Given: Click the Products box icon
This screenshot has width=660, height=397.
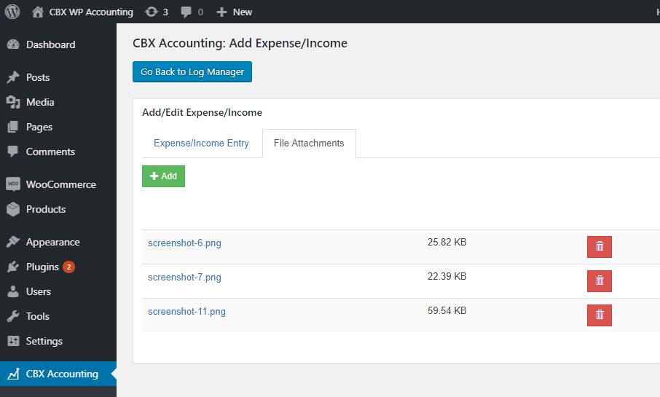Looking at the screenshot, I should pos(13,209).
